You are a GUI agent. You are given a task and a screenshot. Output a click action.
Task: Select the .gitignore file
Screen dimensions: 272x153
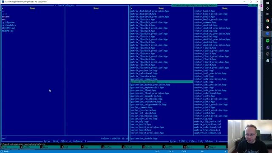tap(8, 23)
